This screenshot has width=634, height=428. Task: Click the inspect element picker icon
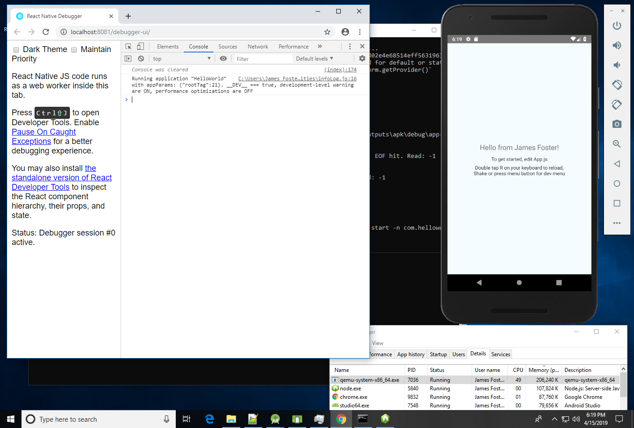click(129, 46)
